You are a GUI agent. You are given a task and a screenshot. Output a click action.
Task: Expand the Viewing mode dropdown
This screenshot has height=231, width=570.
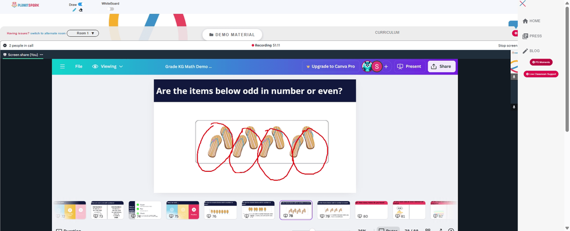click(108, 67)
